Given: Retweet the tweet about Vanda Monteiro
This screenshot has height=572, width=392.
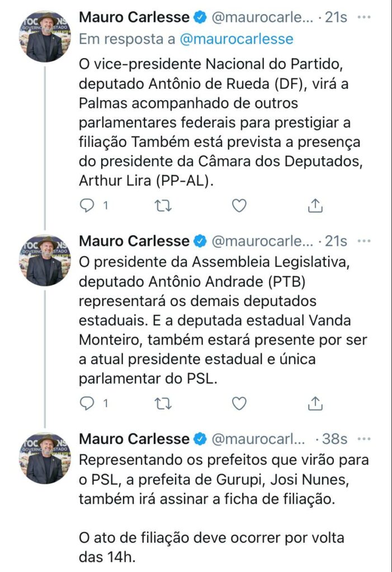Looking at the screenshot, I should pyautogui.click(x=163, y=403).
